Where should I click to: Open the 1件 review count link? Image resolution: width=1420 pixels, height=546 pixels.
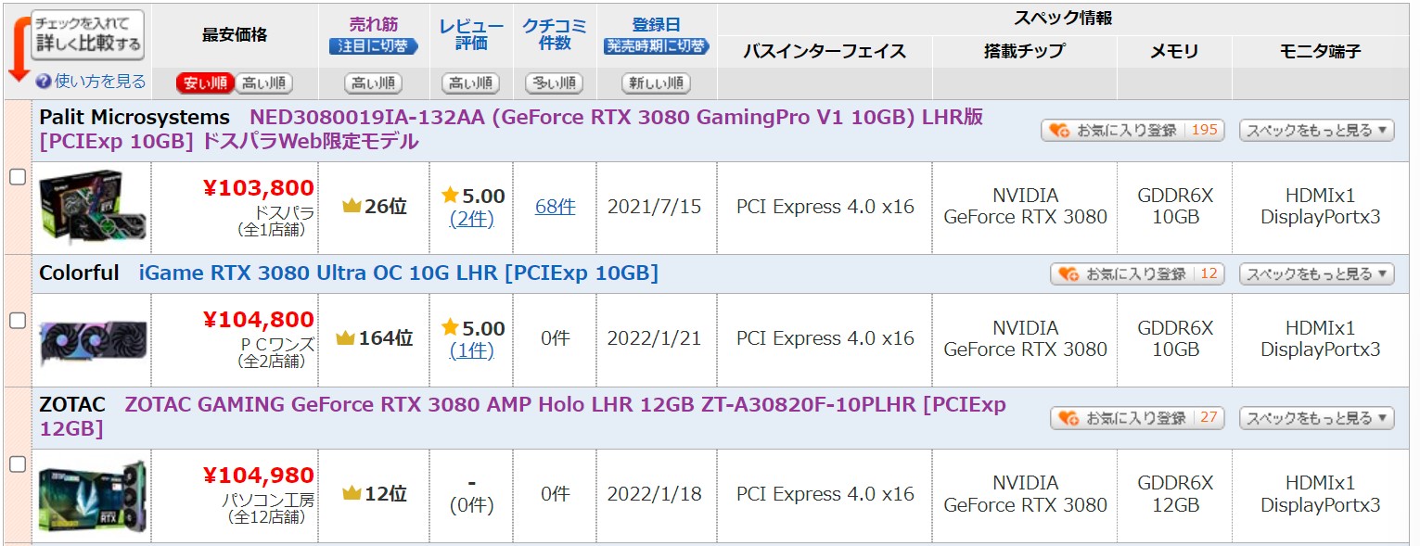coord(472,350)
